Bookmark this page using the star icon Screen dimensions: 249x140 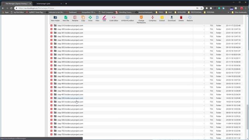(202, 8)
